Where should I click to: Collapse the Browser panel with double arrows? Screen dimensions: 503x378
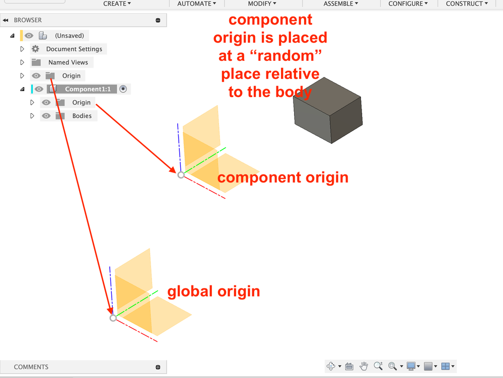tap(6, 20)
